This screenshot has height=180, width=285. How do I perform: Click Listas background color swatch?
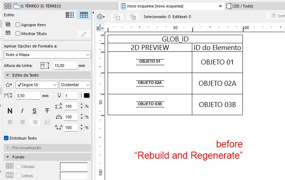pos(74,176)
